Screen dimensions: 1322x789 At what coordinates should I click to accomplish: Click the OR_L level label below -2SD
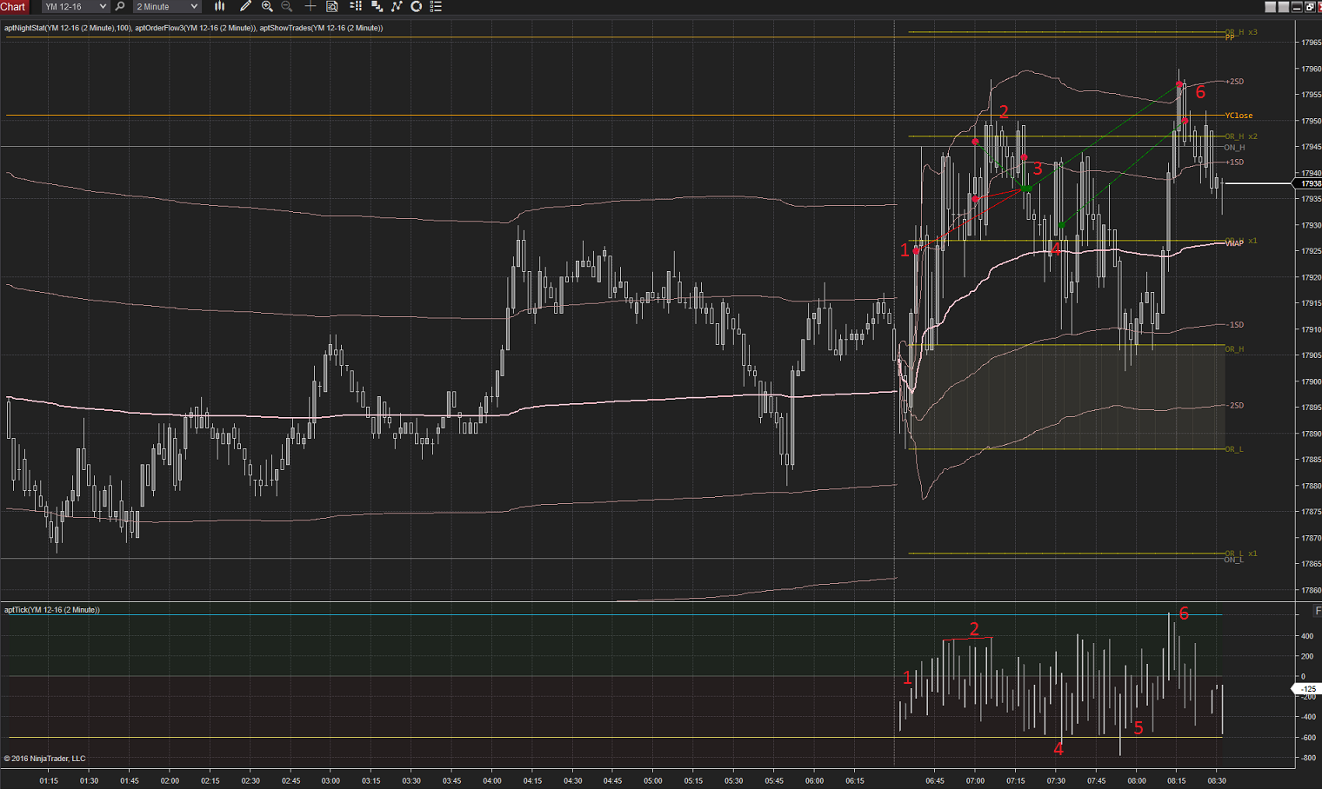point(1234,449)
